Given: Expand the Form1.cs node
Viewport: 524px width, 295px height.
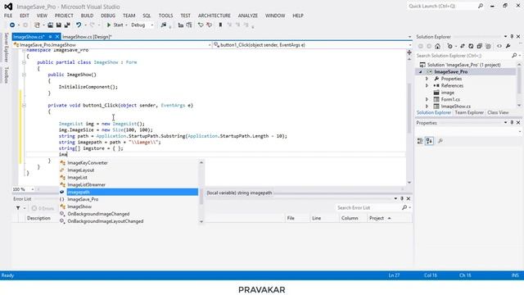Looking at the screenshot, I should tap(427, 99).
